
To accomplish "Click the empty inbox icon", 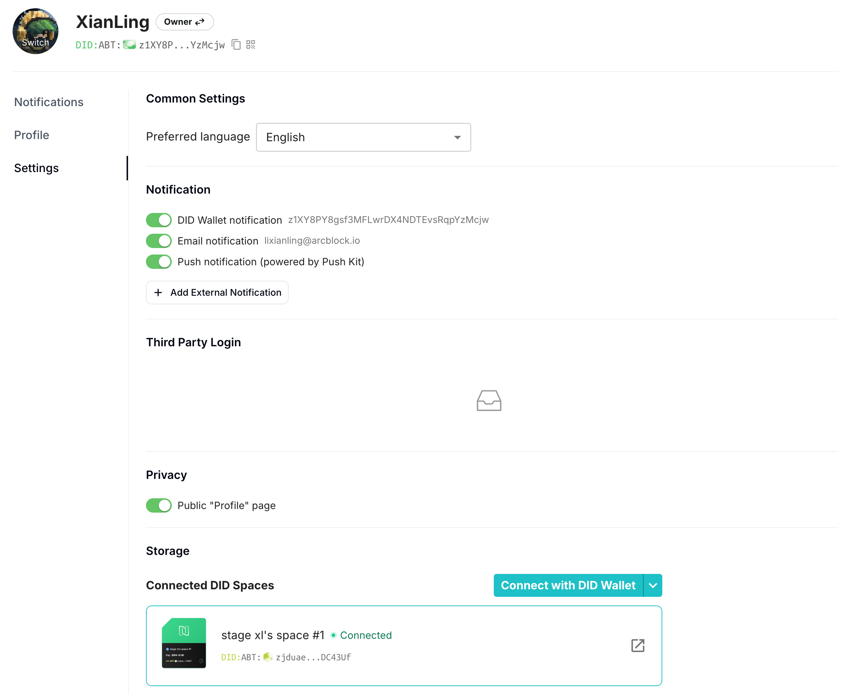I will [x=489, y=400].
